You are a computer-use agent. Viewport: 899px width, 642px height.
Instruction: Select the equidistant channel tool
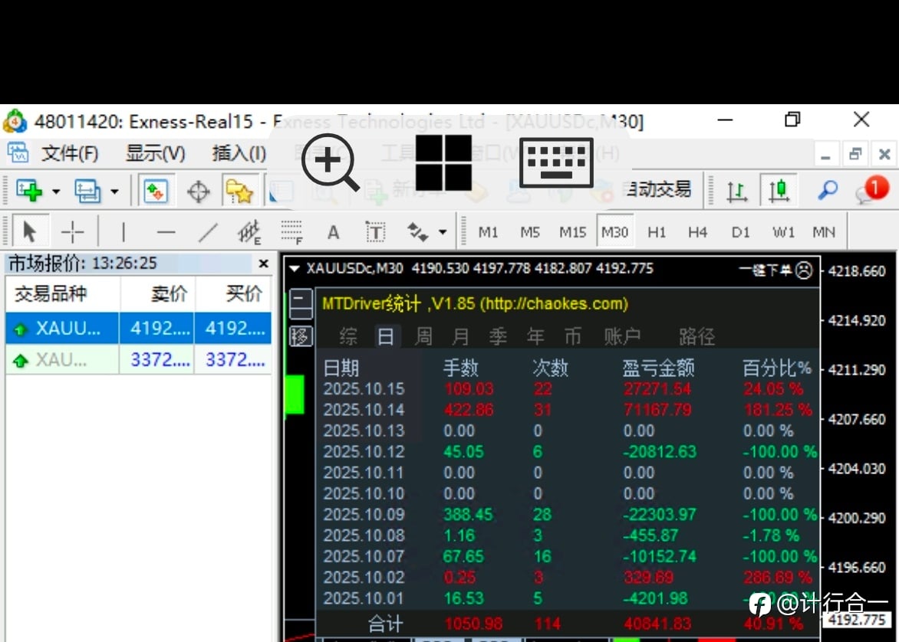pos(249,232)
